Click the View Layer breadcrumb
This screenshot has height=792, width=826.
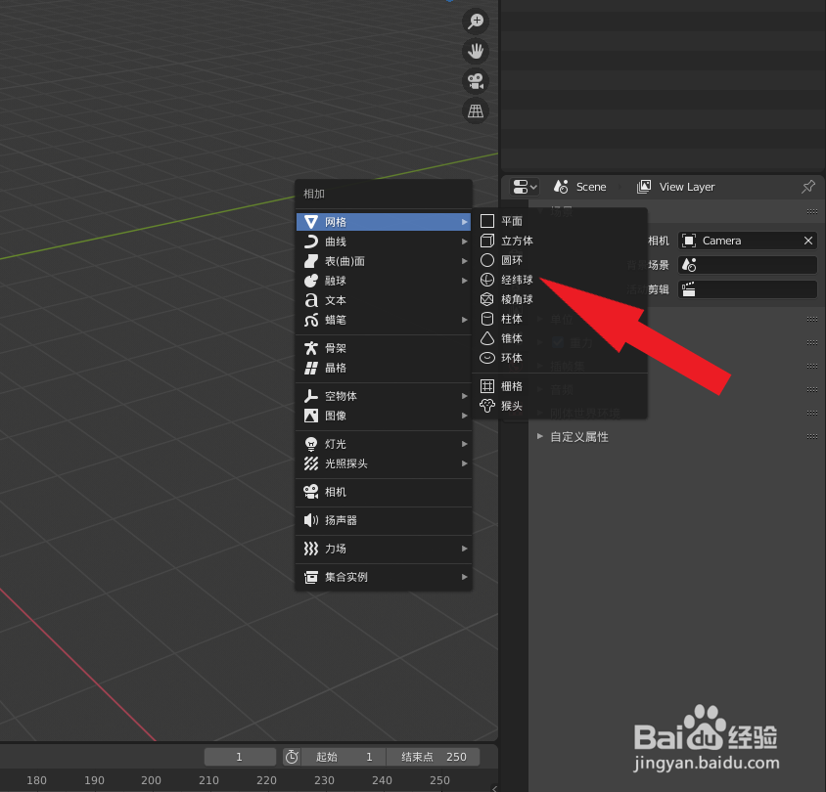point(676,187)
